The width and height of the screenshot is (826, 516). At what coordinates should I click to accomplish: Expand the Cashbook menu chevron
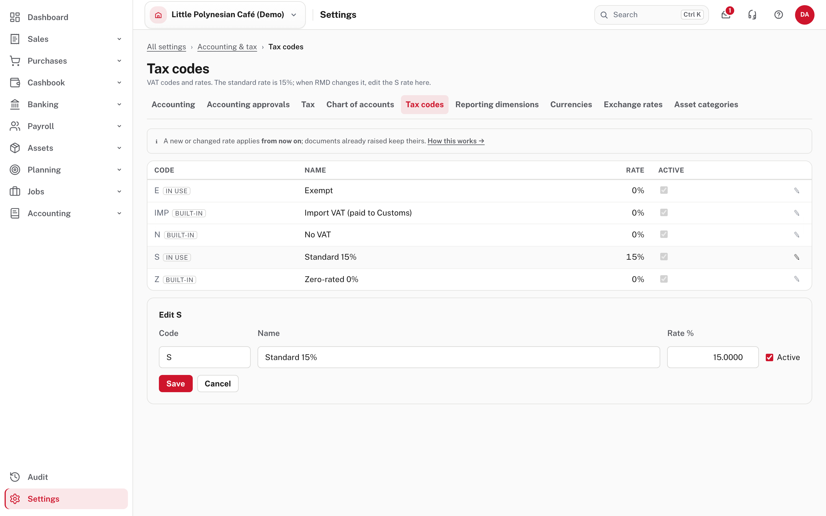pos(119,83)
